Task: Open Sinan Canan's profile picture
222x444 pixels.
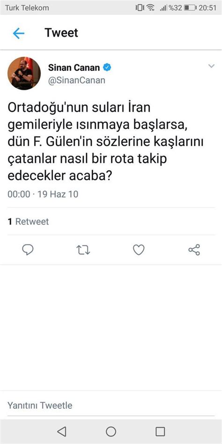Action: point(24,74)
